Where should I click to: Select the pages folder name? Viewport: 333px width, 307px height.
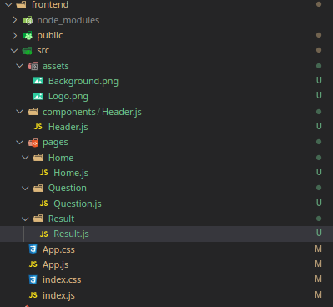click(x=55, y=143)
